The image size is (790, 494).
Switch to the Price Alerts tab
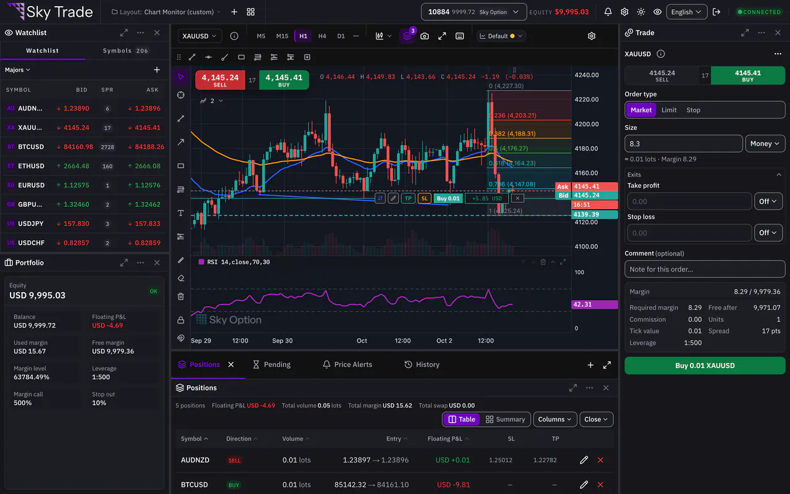(x=347, y=365)
